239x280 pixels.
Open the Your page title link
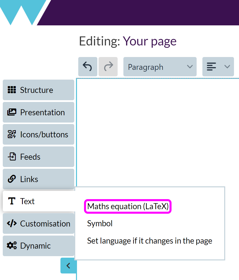coord(149,41)
